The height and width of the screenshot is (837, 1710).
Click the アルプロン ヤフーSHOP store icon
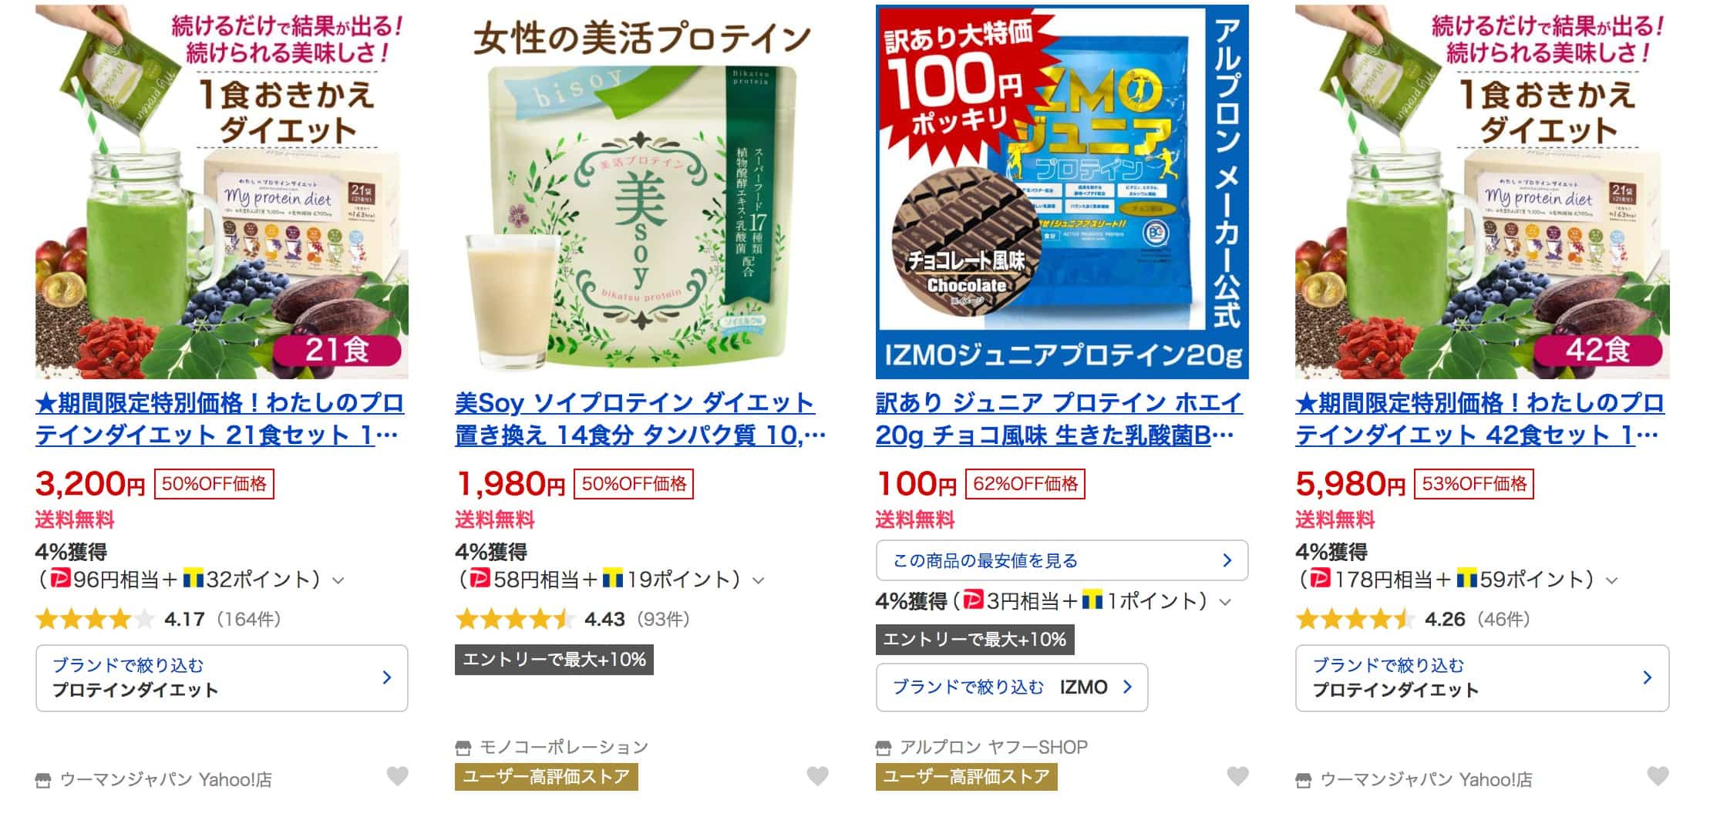[884, 748]
